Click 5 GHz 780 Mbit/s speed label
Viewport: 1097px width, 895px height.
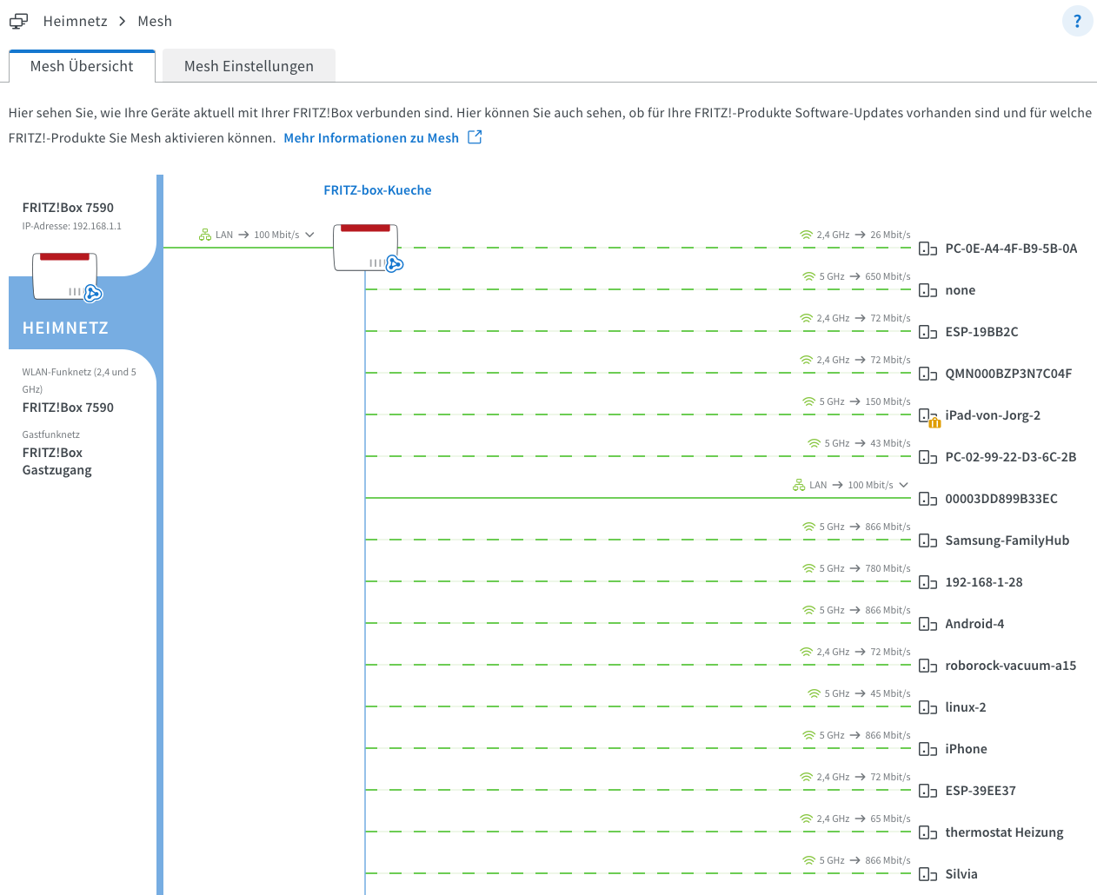coord(865,568)
